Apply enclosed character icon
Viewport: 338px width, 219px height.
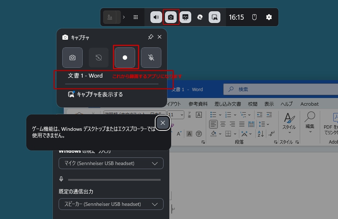(x=199, y=134)
